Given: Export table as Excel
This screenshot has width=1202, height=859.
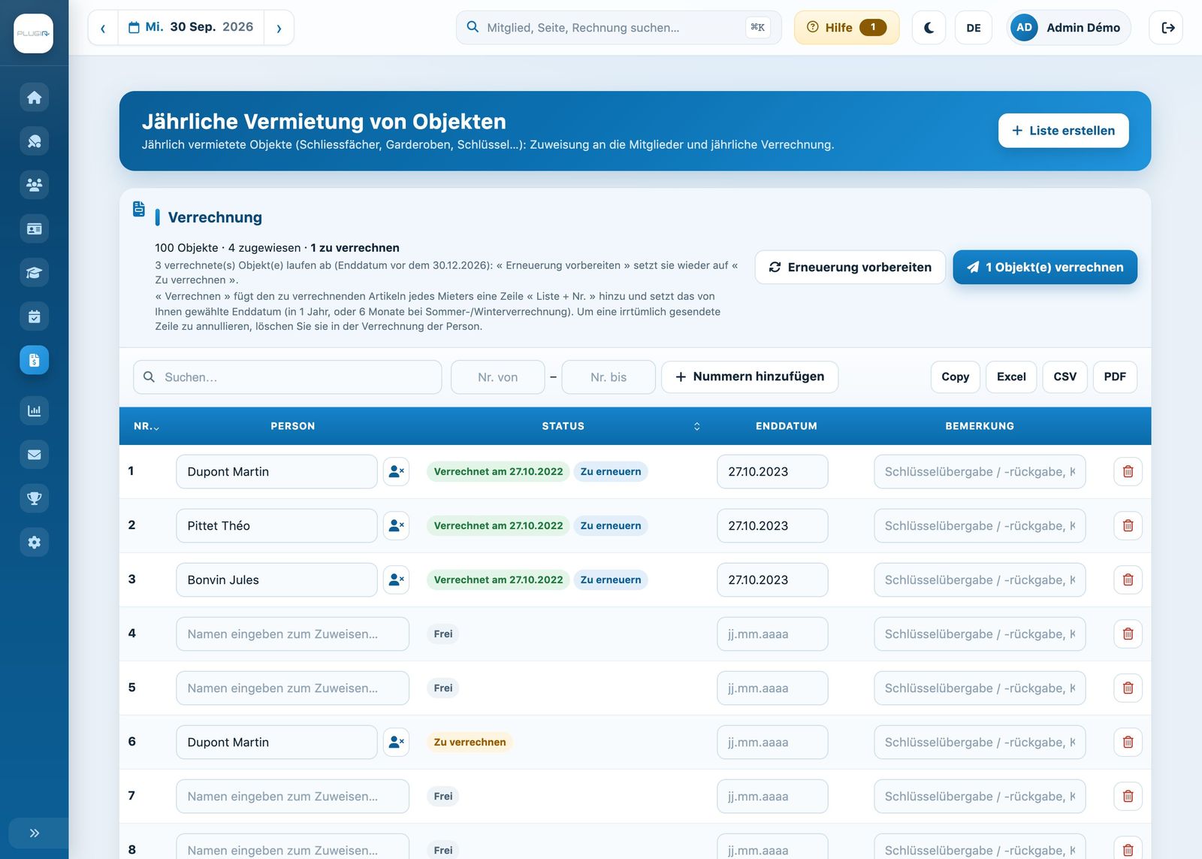Looking at the screenshot, I should click(1011, 377).
